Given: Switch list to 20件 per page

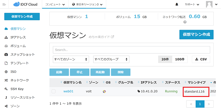Looking at the screenshot, I should coord(165,59).
